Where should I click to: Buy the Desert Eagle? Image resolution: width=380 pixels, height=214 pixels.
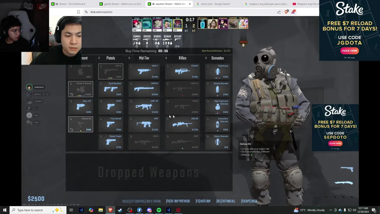111,142
